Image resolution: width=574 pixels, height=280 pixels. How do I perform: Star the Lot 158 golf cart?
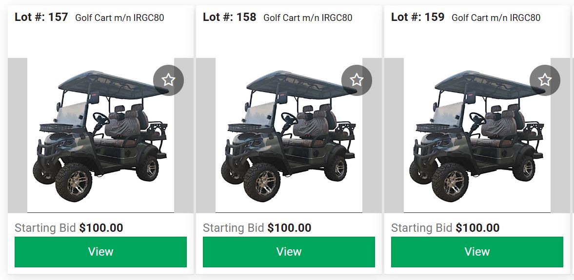(x=356, y=80)
